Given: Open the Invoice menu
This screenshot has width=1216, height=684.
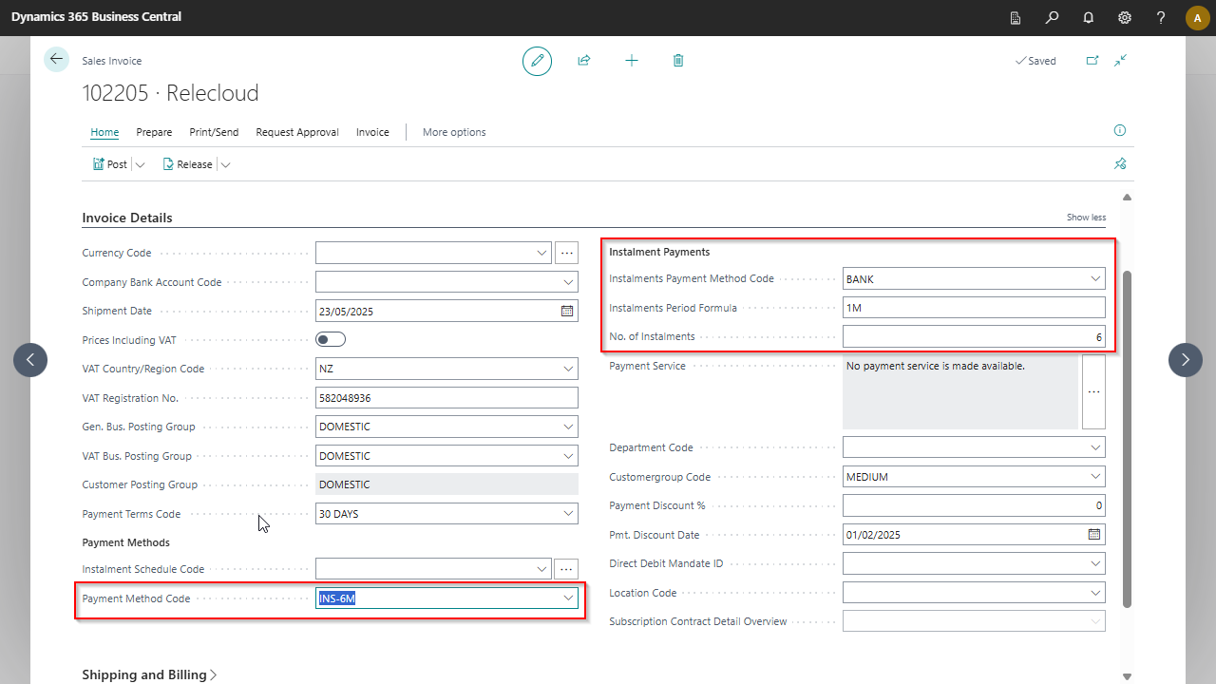Looking at the screenshot, I should tap(372, 132).
